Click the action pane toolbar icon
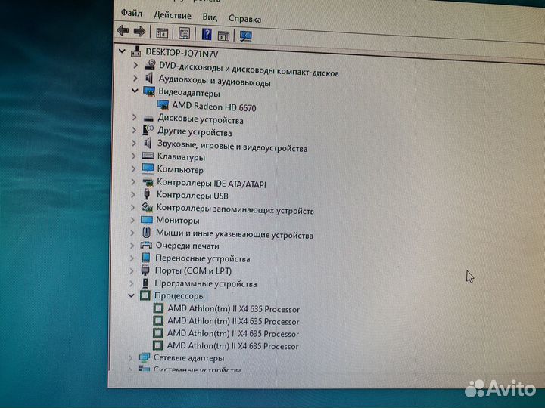The image size is (545, 408). (x=223, y=36)
